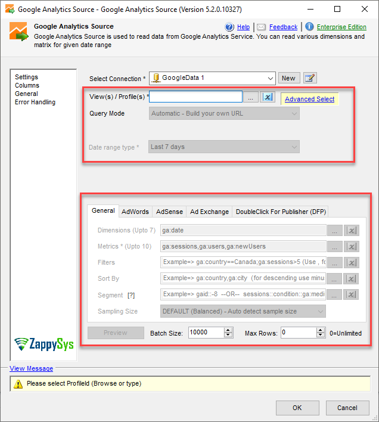Click the Batch Size value field
This screenshot has width=379, height=422.
click(206, 333)
